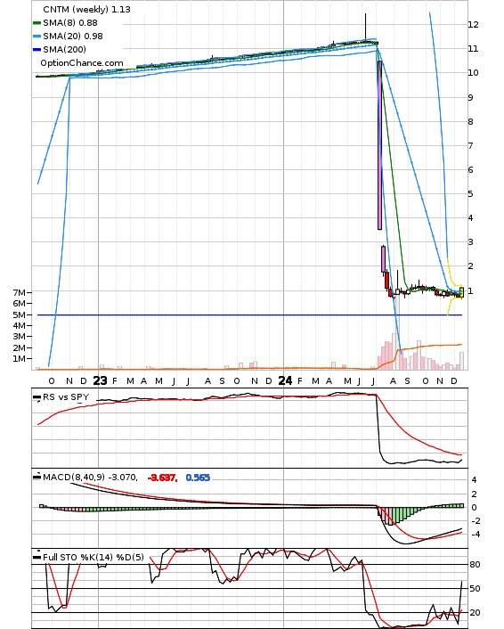Click the red MACD signal value -3.637
This screenshot has height=629, width=504.
[x=162, y=478]
